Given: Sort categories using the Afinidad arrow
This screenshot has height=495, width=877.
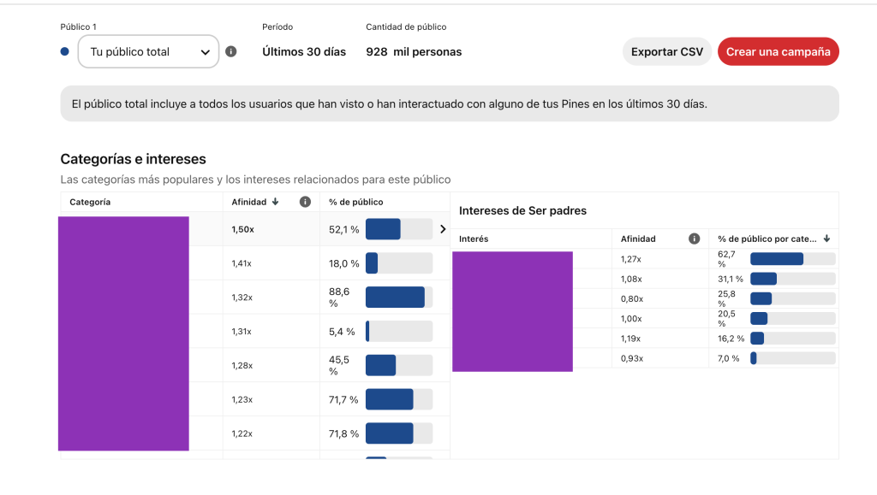Looking at the screenshot, I should pos(275,202).
